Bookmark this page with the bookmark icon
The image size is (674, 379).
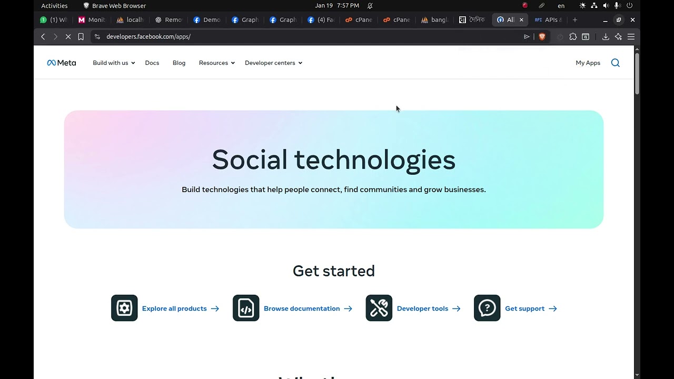[81, 36]
